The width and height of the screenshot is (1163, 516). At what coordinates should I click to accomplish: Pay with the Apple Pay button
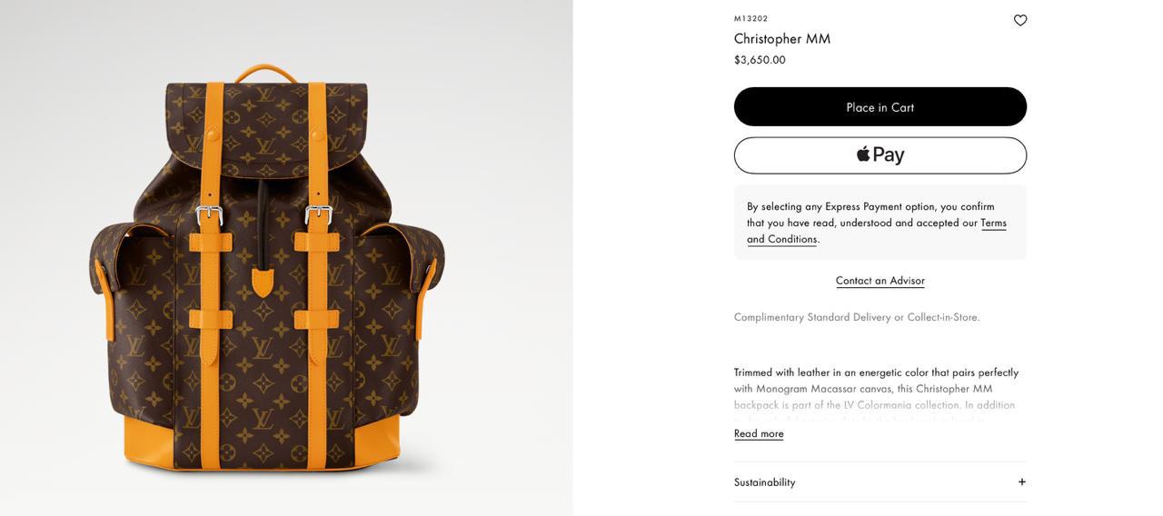(x=880, y=155)
